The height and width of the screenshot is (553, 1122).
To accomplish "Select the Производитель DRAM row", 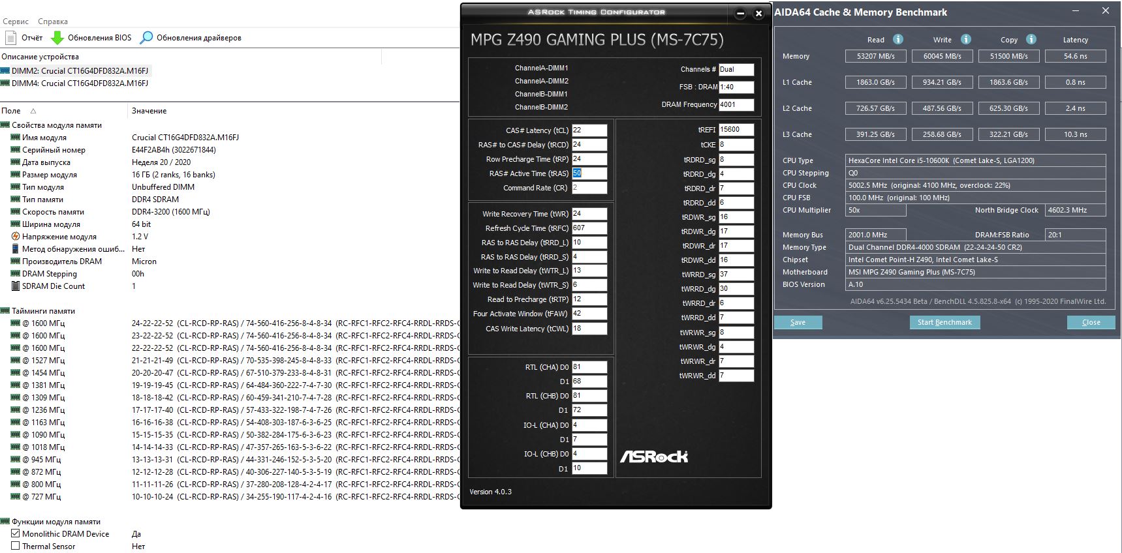I will [228, 262].
